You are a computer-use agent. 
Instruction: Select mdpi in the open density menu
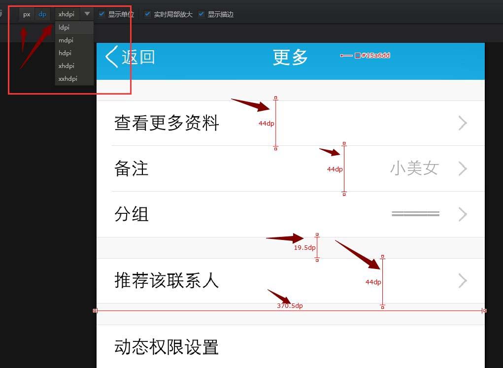pos(66,40)
